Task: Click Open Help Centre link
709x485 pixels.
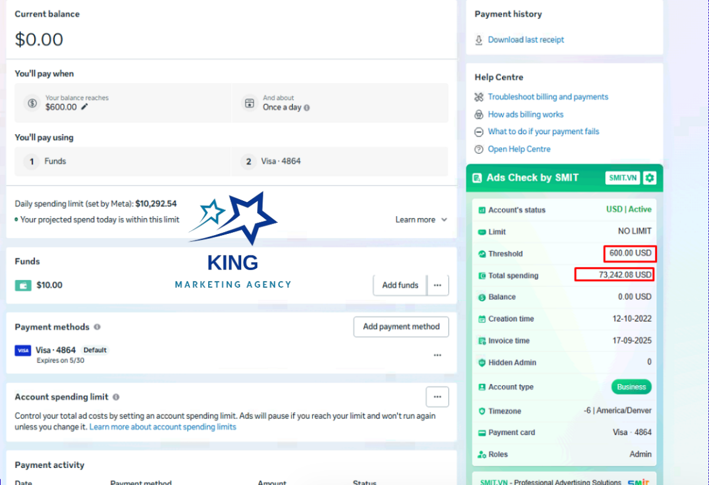Action: pyautogui.click(x=519, y=149)
